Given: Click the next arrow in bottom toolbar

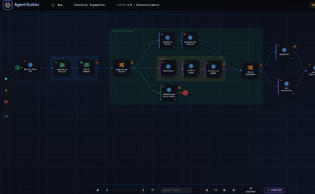Looking at the screenshot, I should (143, 190).
